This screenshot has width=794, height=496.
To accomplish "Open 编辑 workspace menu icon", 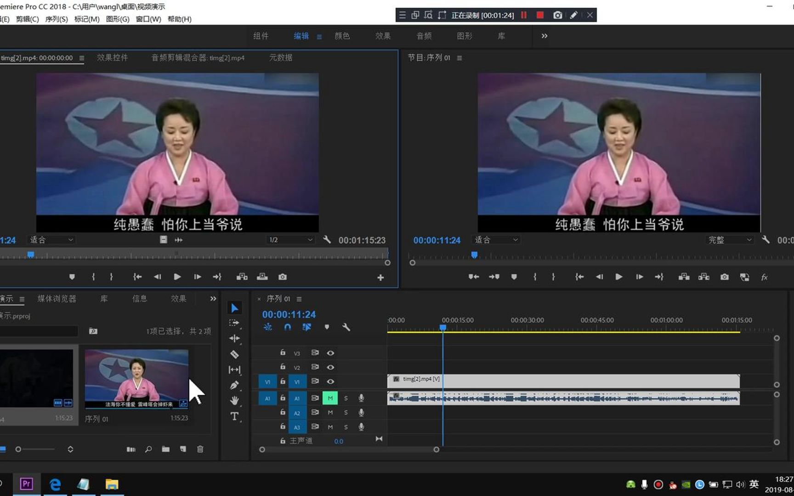I will click(319, 37).
